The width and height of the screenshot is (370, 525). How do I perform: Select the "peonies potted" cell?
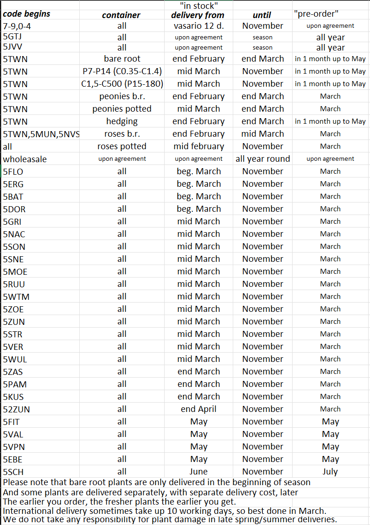[121, 109]
